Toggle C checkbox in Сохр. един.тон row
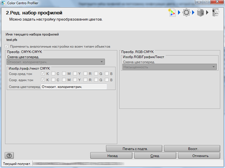The height and width of the screenshot is (168, 225). click(53, 80)
